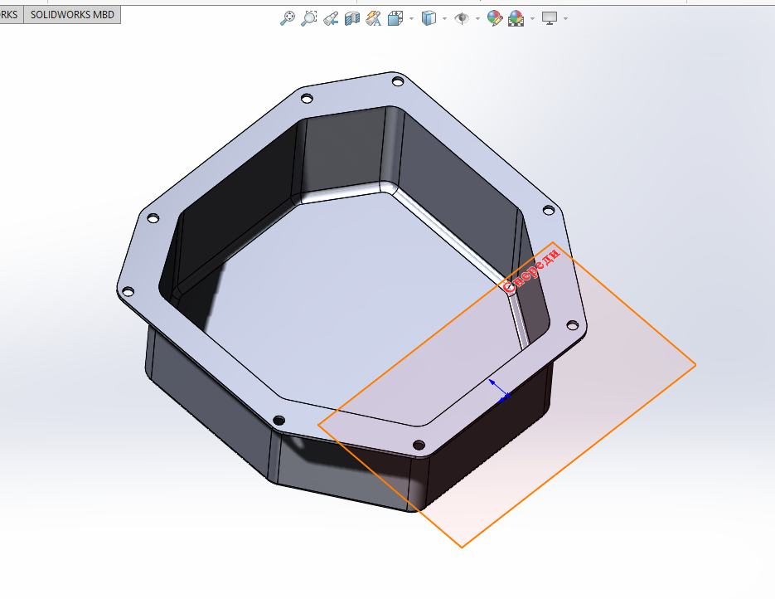This screenshot has height=599, width=775.
Task: Open Dynamic Annotation Views
Action: 373,18
